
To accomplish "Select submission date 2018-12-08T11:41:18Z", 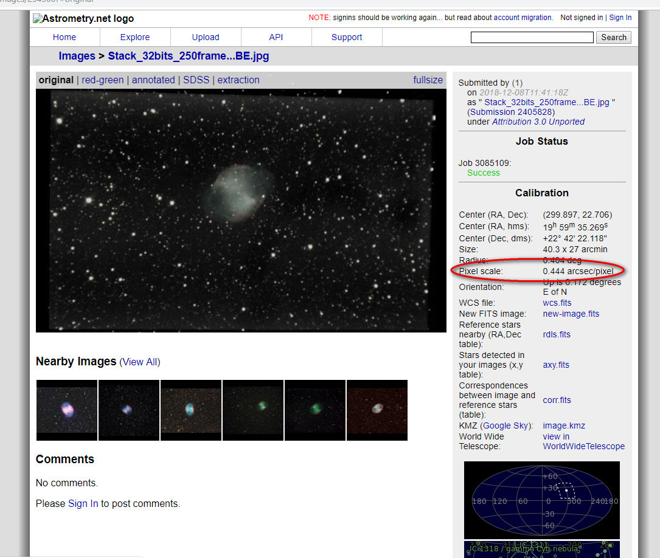I will click(x=524, y=92).
